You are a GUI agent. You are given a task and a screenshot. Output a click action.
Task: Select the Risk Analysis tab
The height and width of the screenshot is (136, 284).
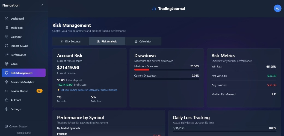(107, 41)
